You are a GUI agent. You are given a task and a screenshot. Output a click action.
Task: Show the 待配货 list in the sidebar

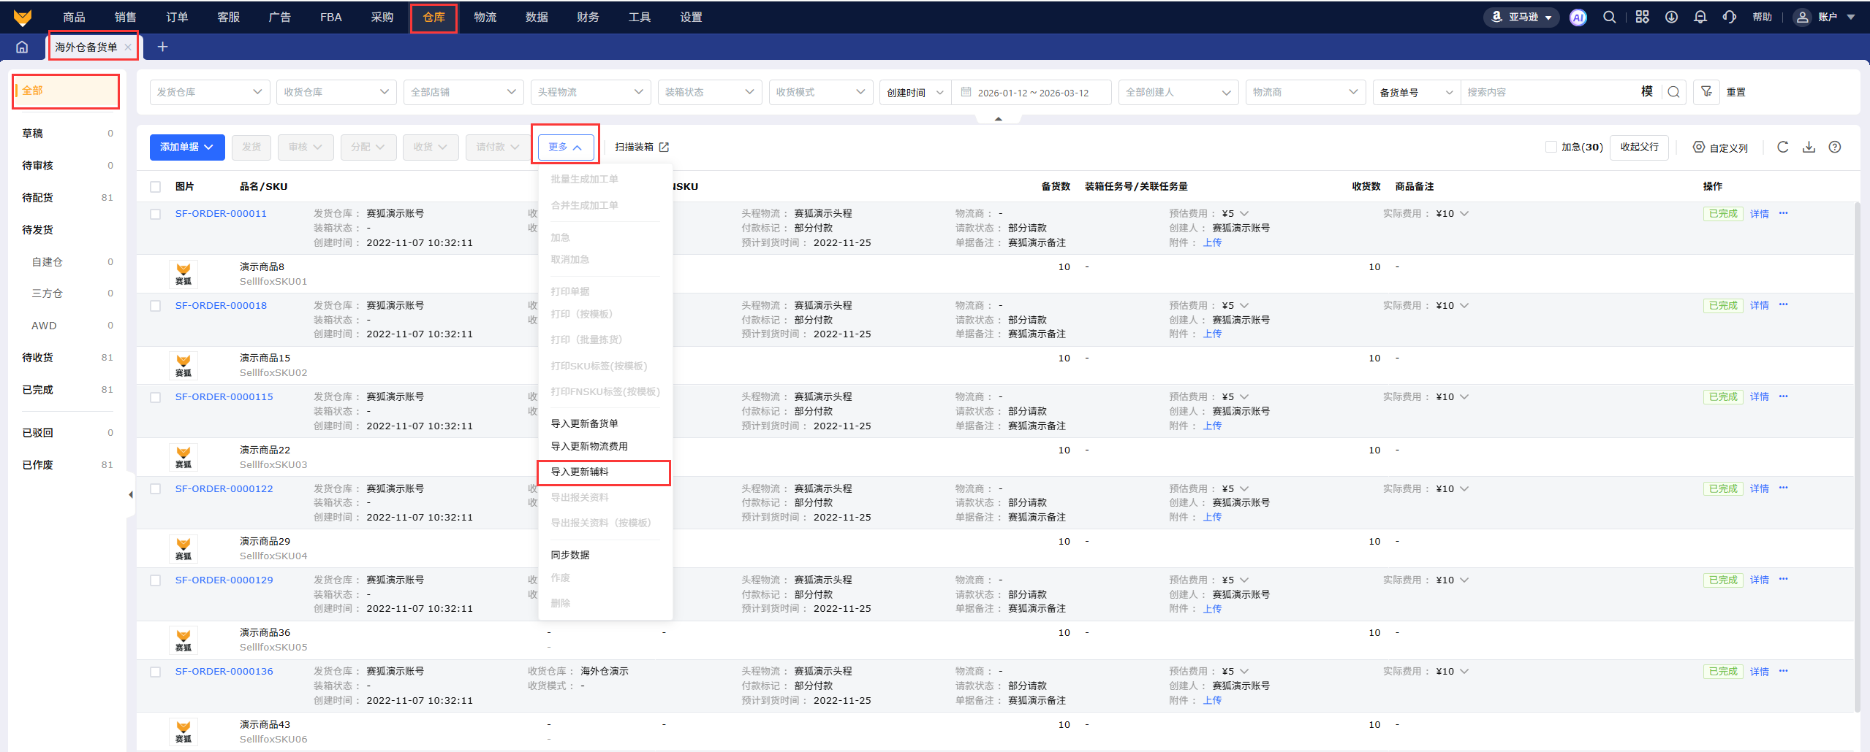(x=67, y=197)
